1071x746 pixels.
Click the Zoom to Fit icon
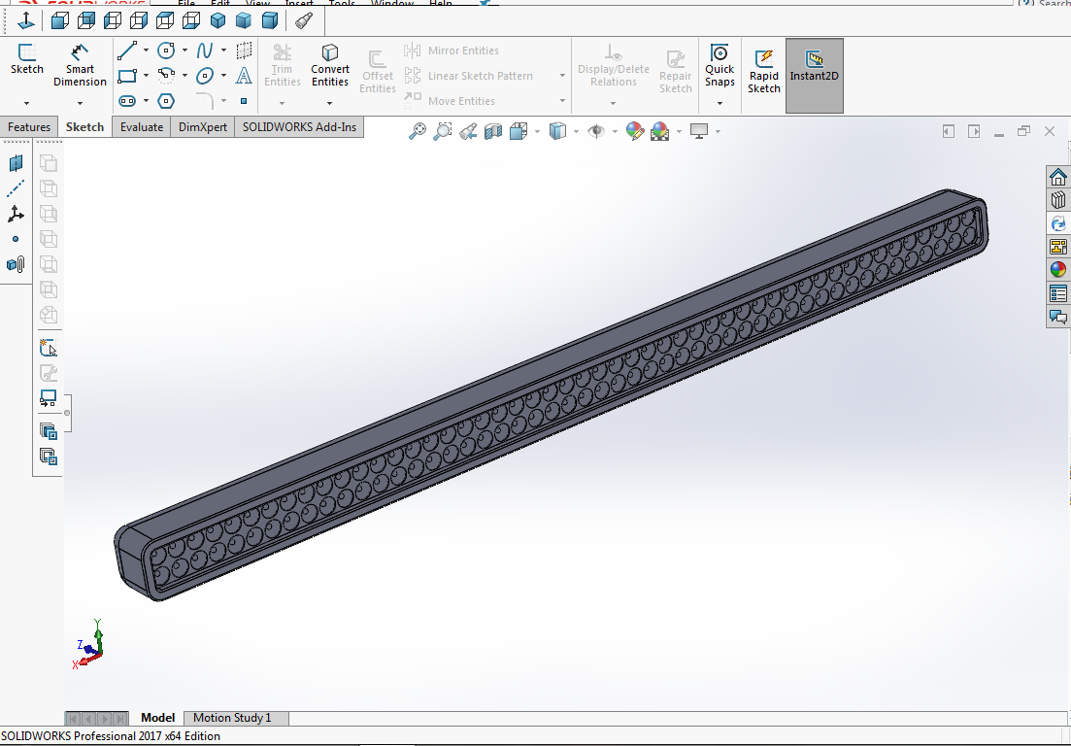[418, 131]
